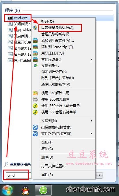This screenshot has height=196, width=119.
Task: Click blue shield icon for 扫描病毒
Action: (35, 127)
